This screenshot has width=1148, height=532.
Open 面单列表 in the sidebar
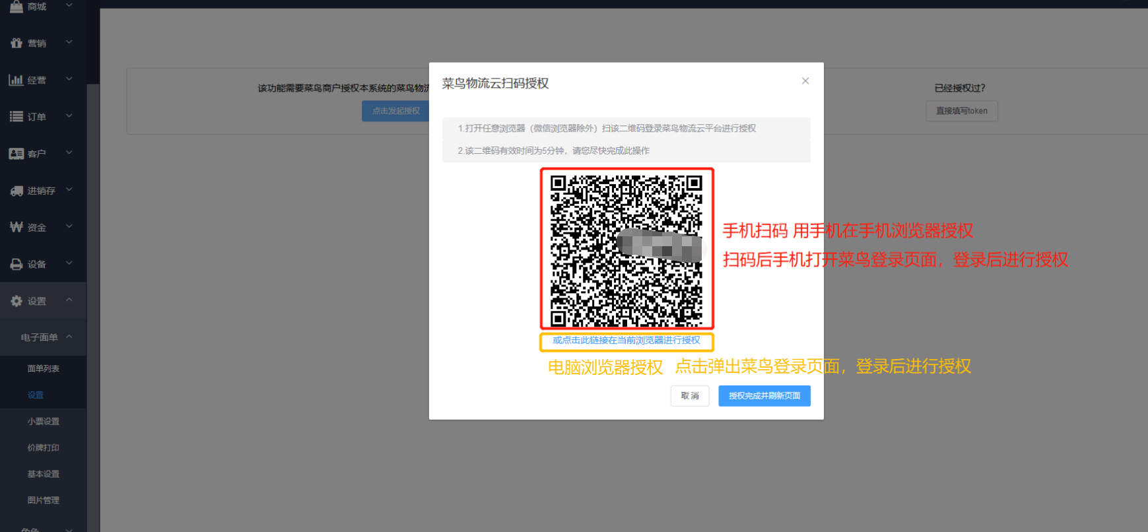click(43, 368)
